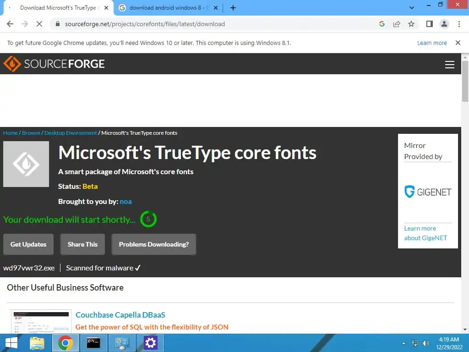Open Desktop Environment breadcrumb link

click(71, 133)
